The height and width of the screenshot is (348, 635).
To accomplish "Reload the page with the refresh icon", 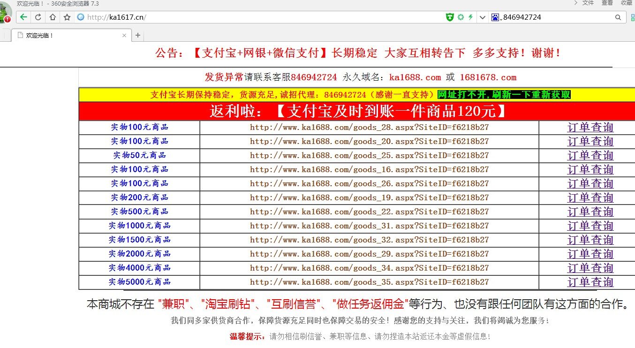I will tap(38, 17).
